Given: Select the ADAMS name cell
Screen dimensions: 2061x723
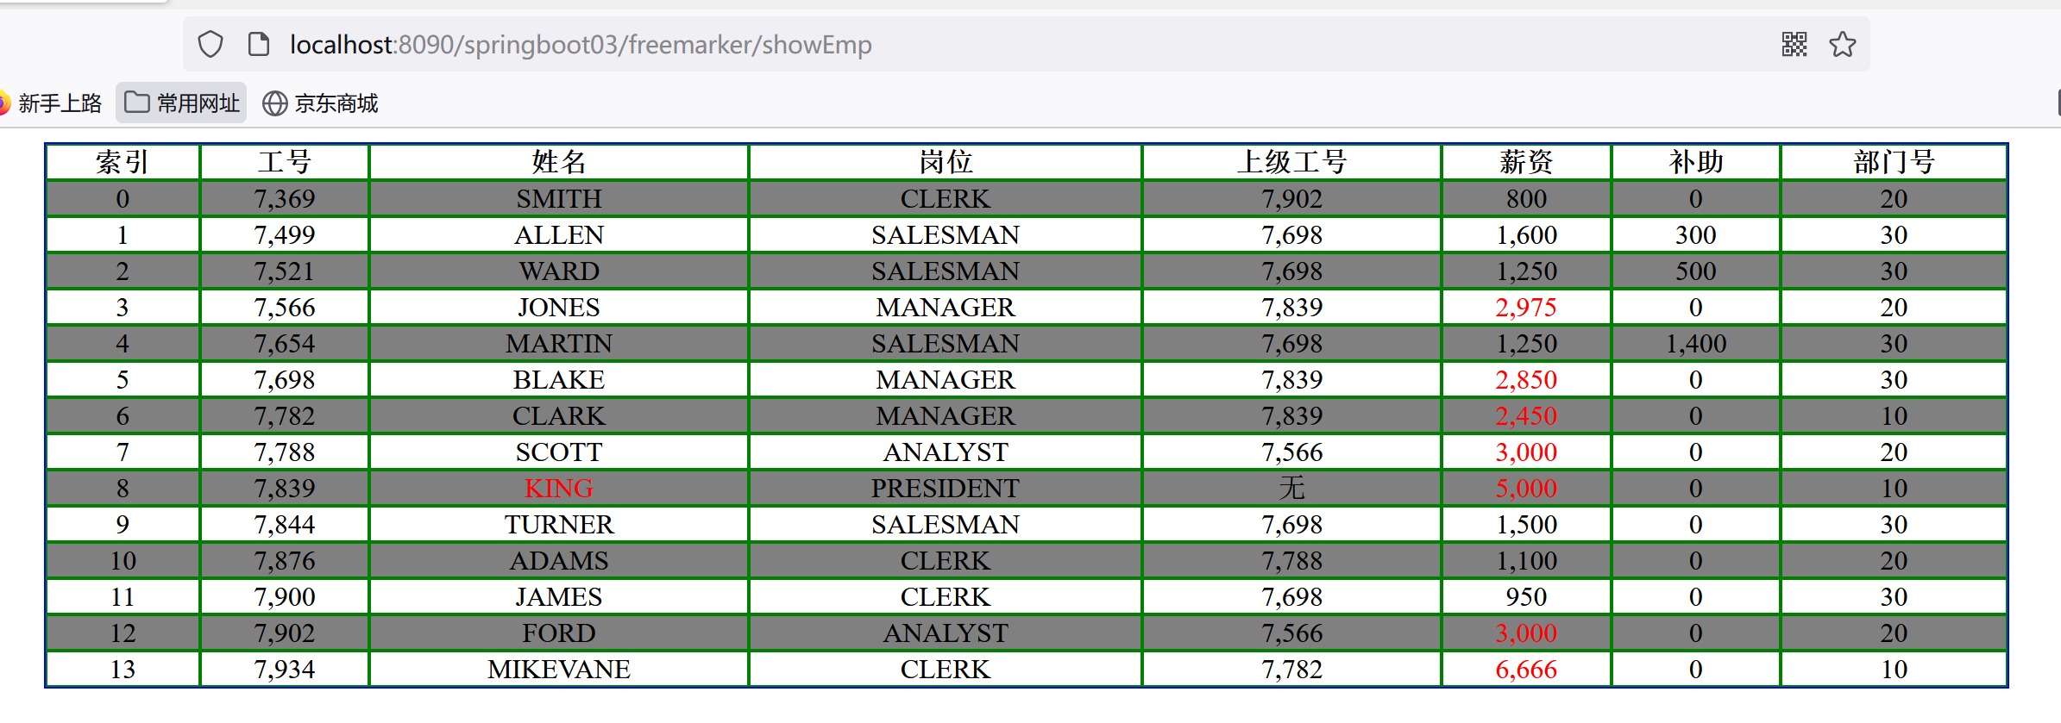Looking at the screenshot, I should pyautogui.click(x=559, y=560).
